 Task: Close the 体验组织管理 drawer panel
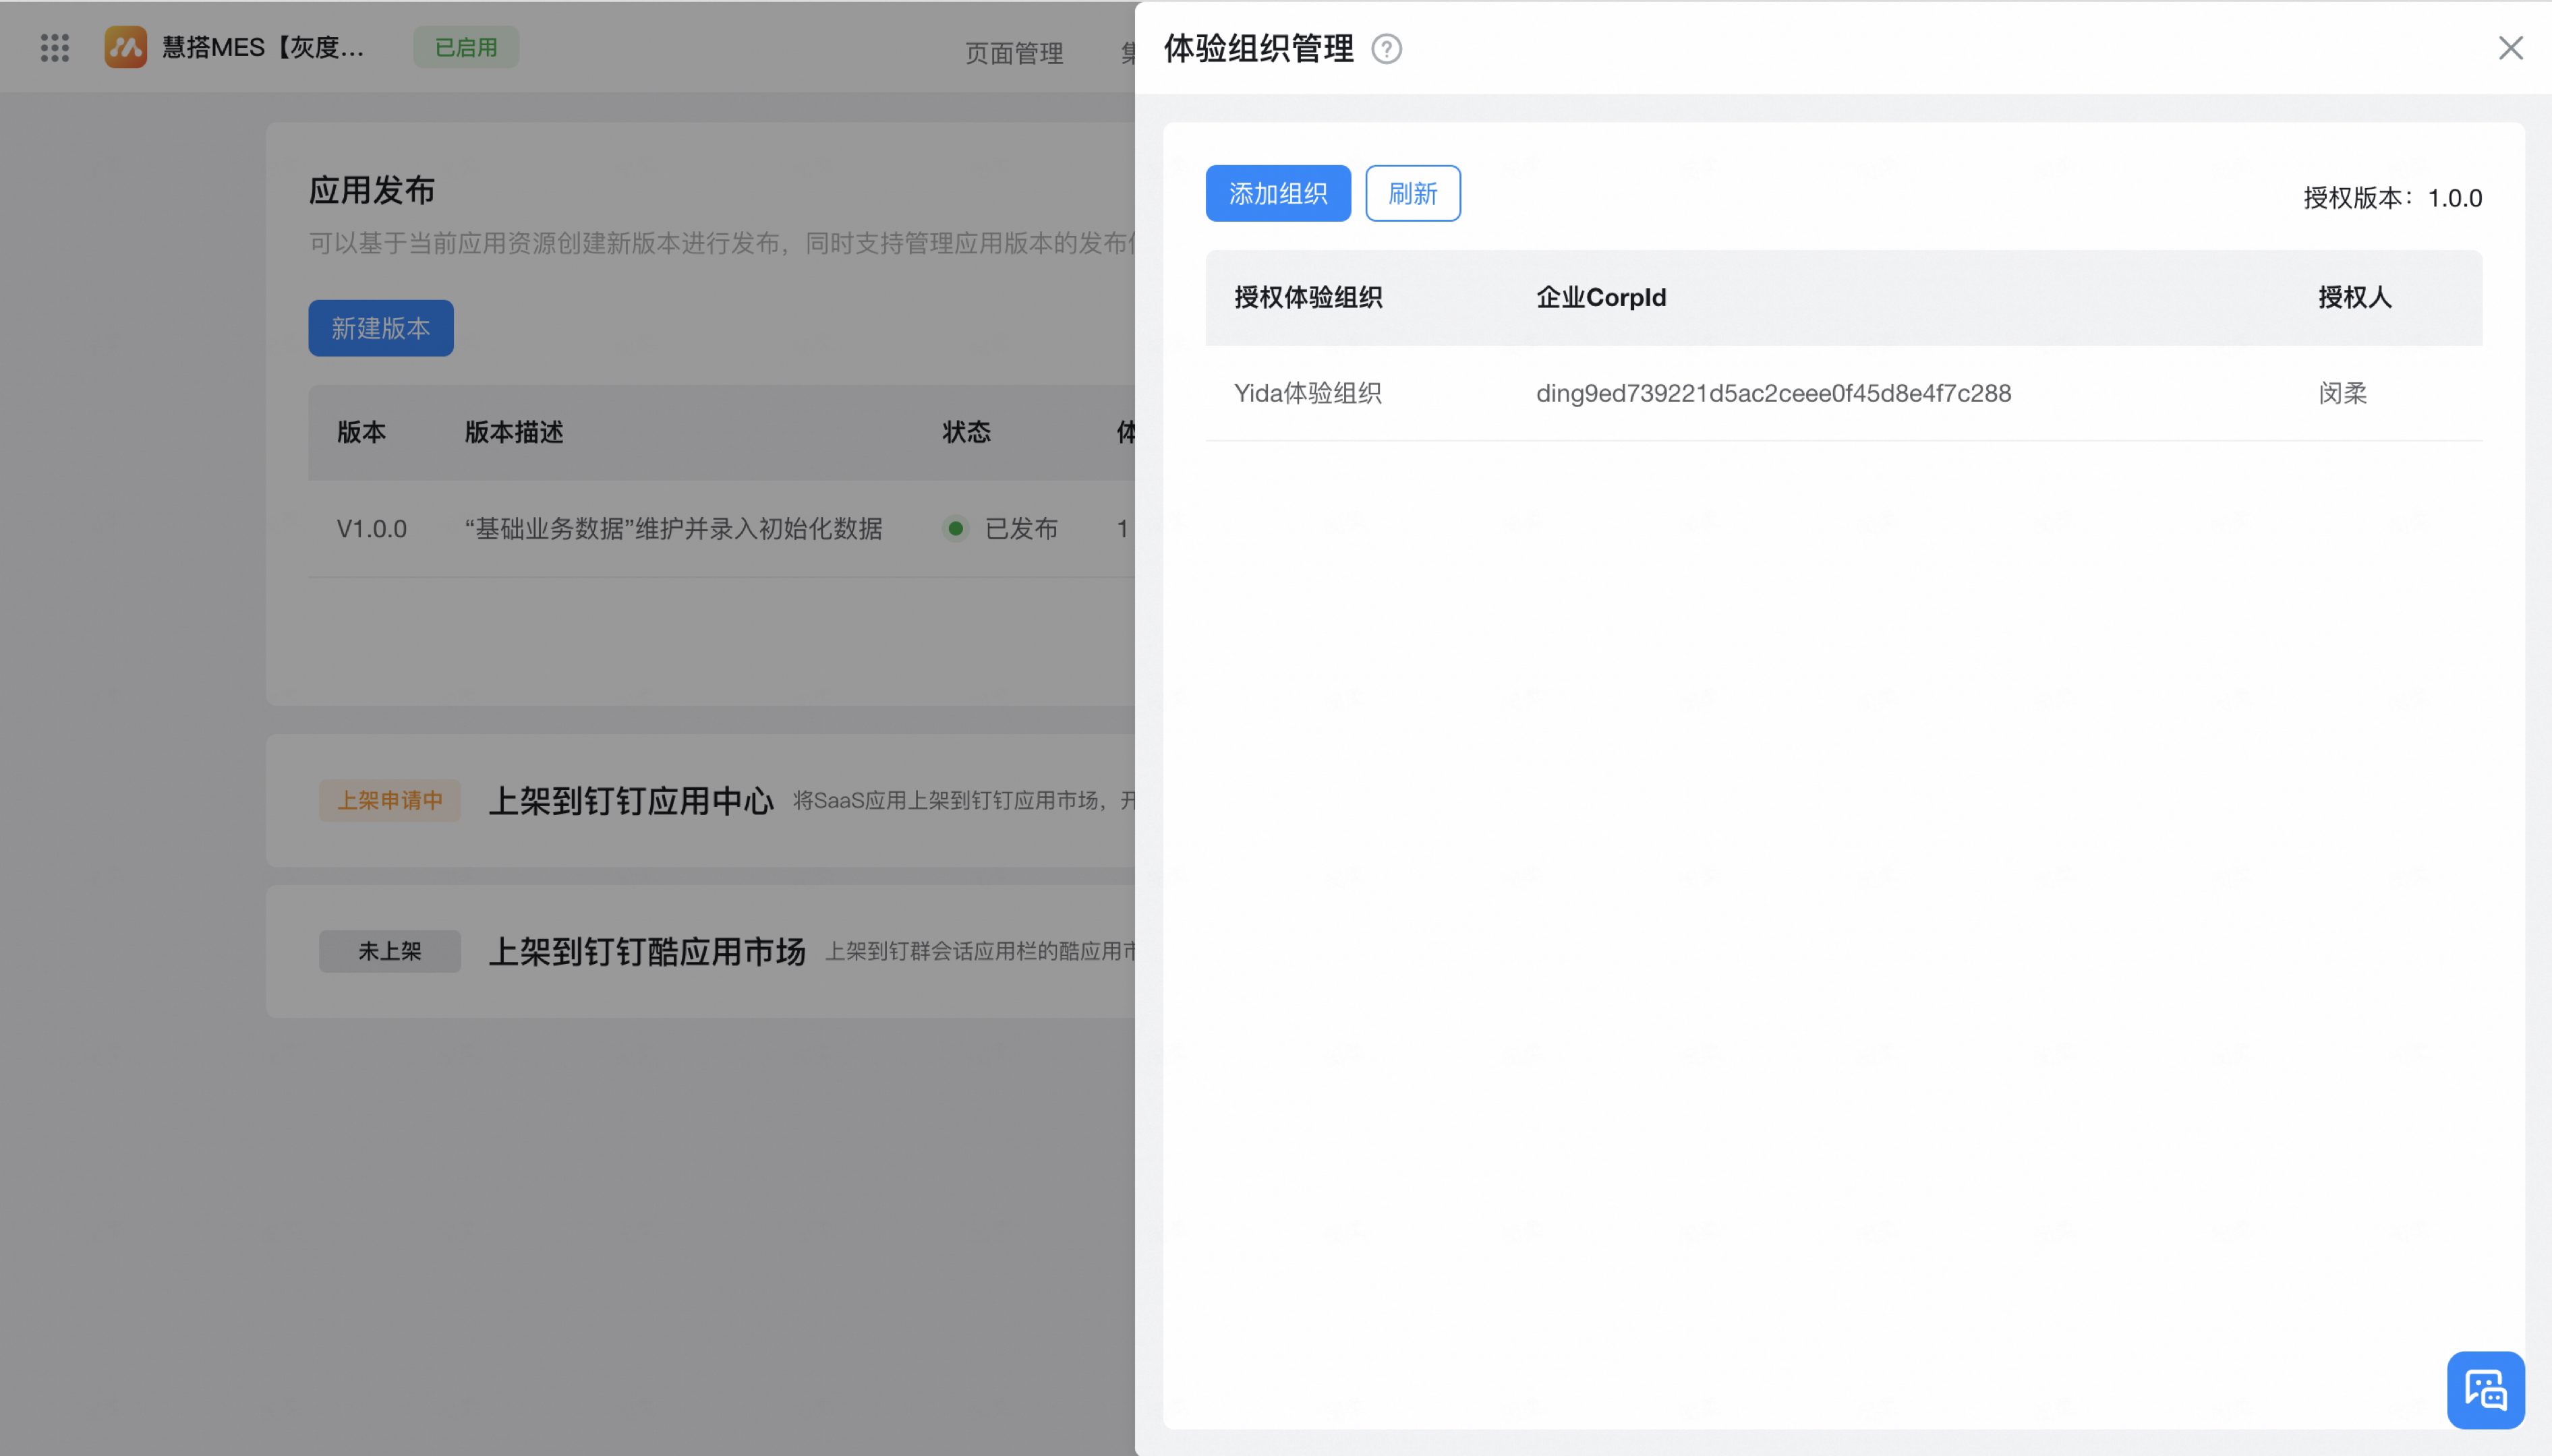(2510, 48)
